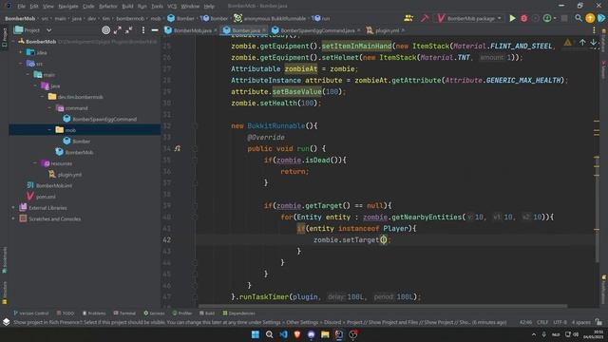
Task: Open File Explorer from taskbar
Action: click(325, 334)
